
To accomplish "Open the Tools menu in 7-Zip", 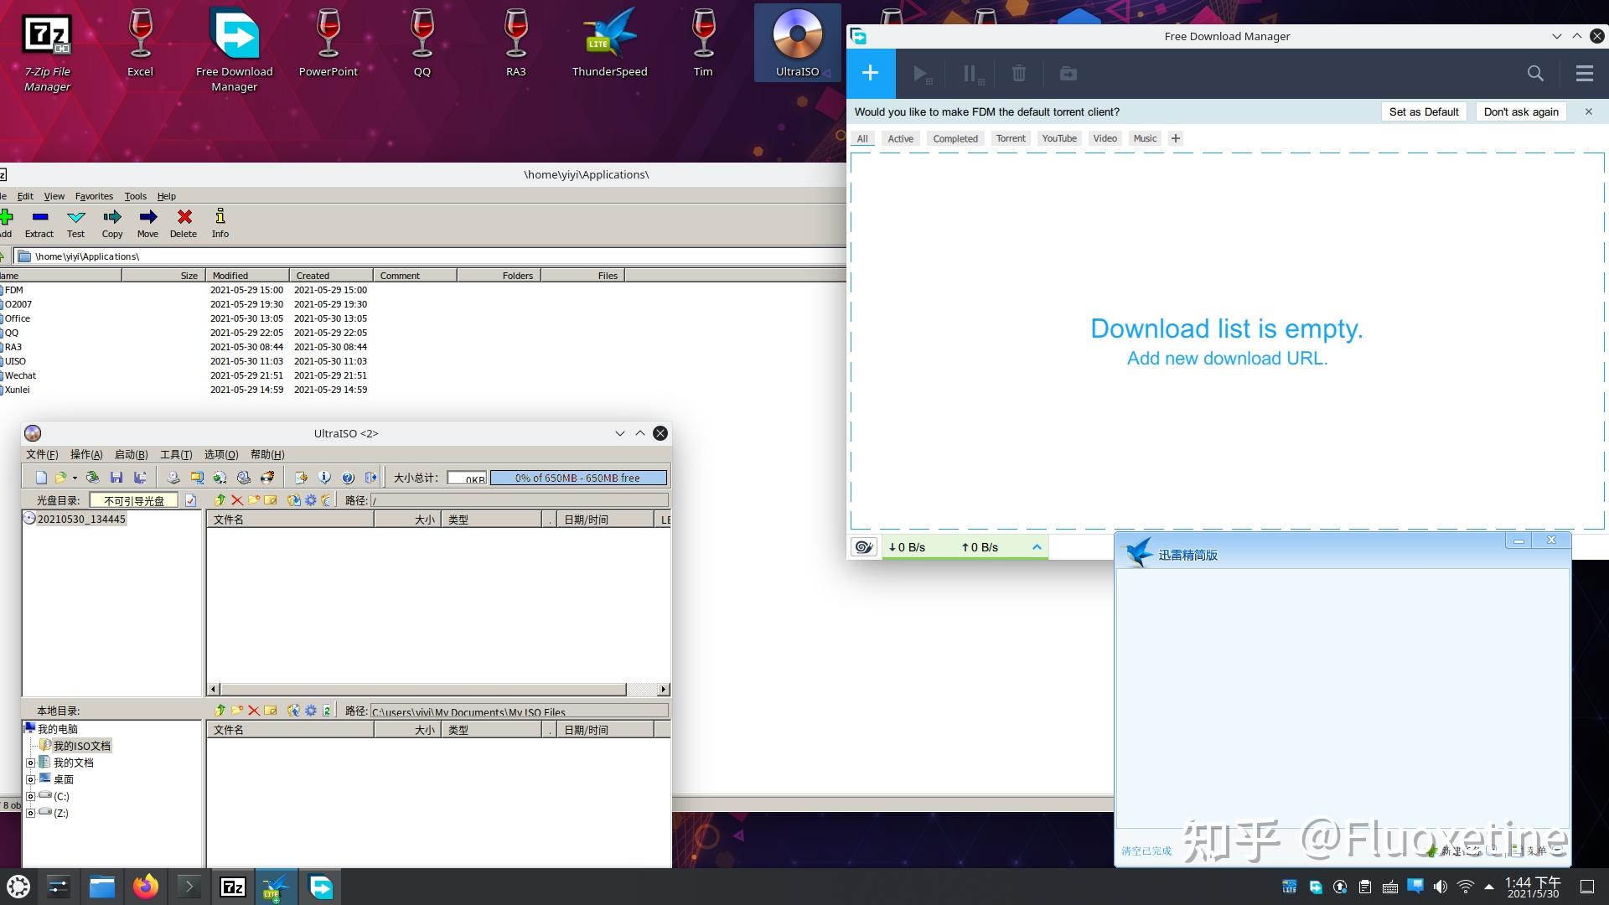I will (136, 196).
